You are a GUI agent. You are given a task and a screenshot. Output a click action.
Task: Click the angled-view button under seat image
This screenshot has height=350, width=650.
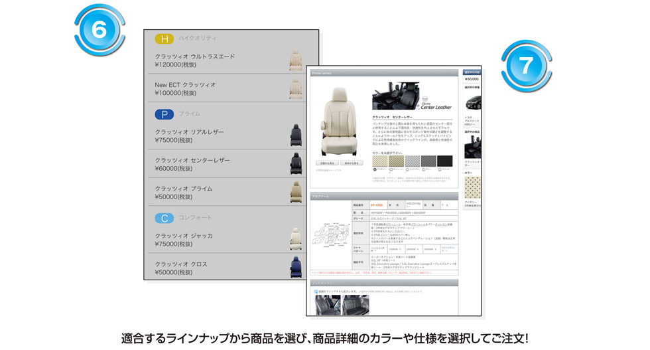352,163
